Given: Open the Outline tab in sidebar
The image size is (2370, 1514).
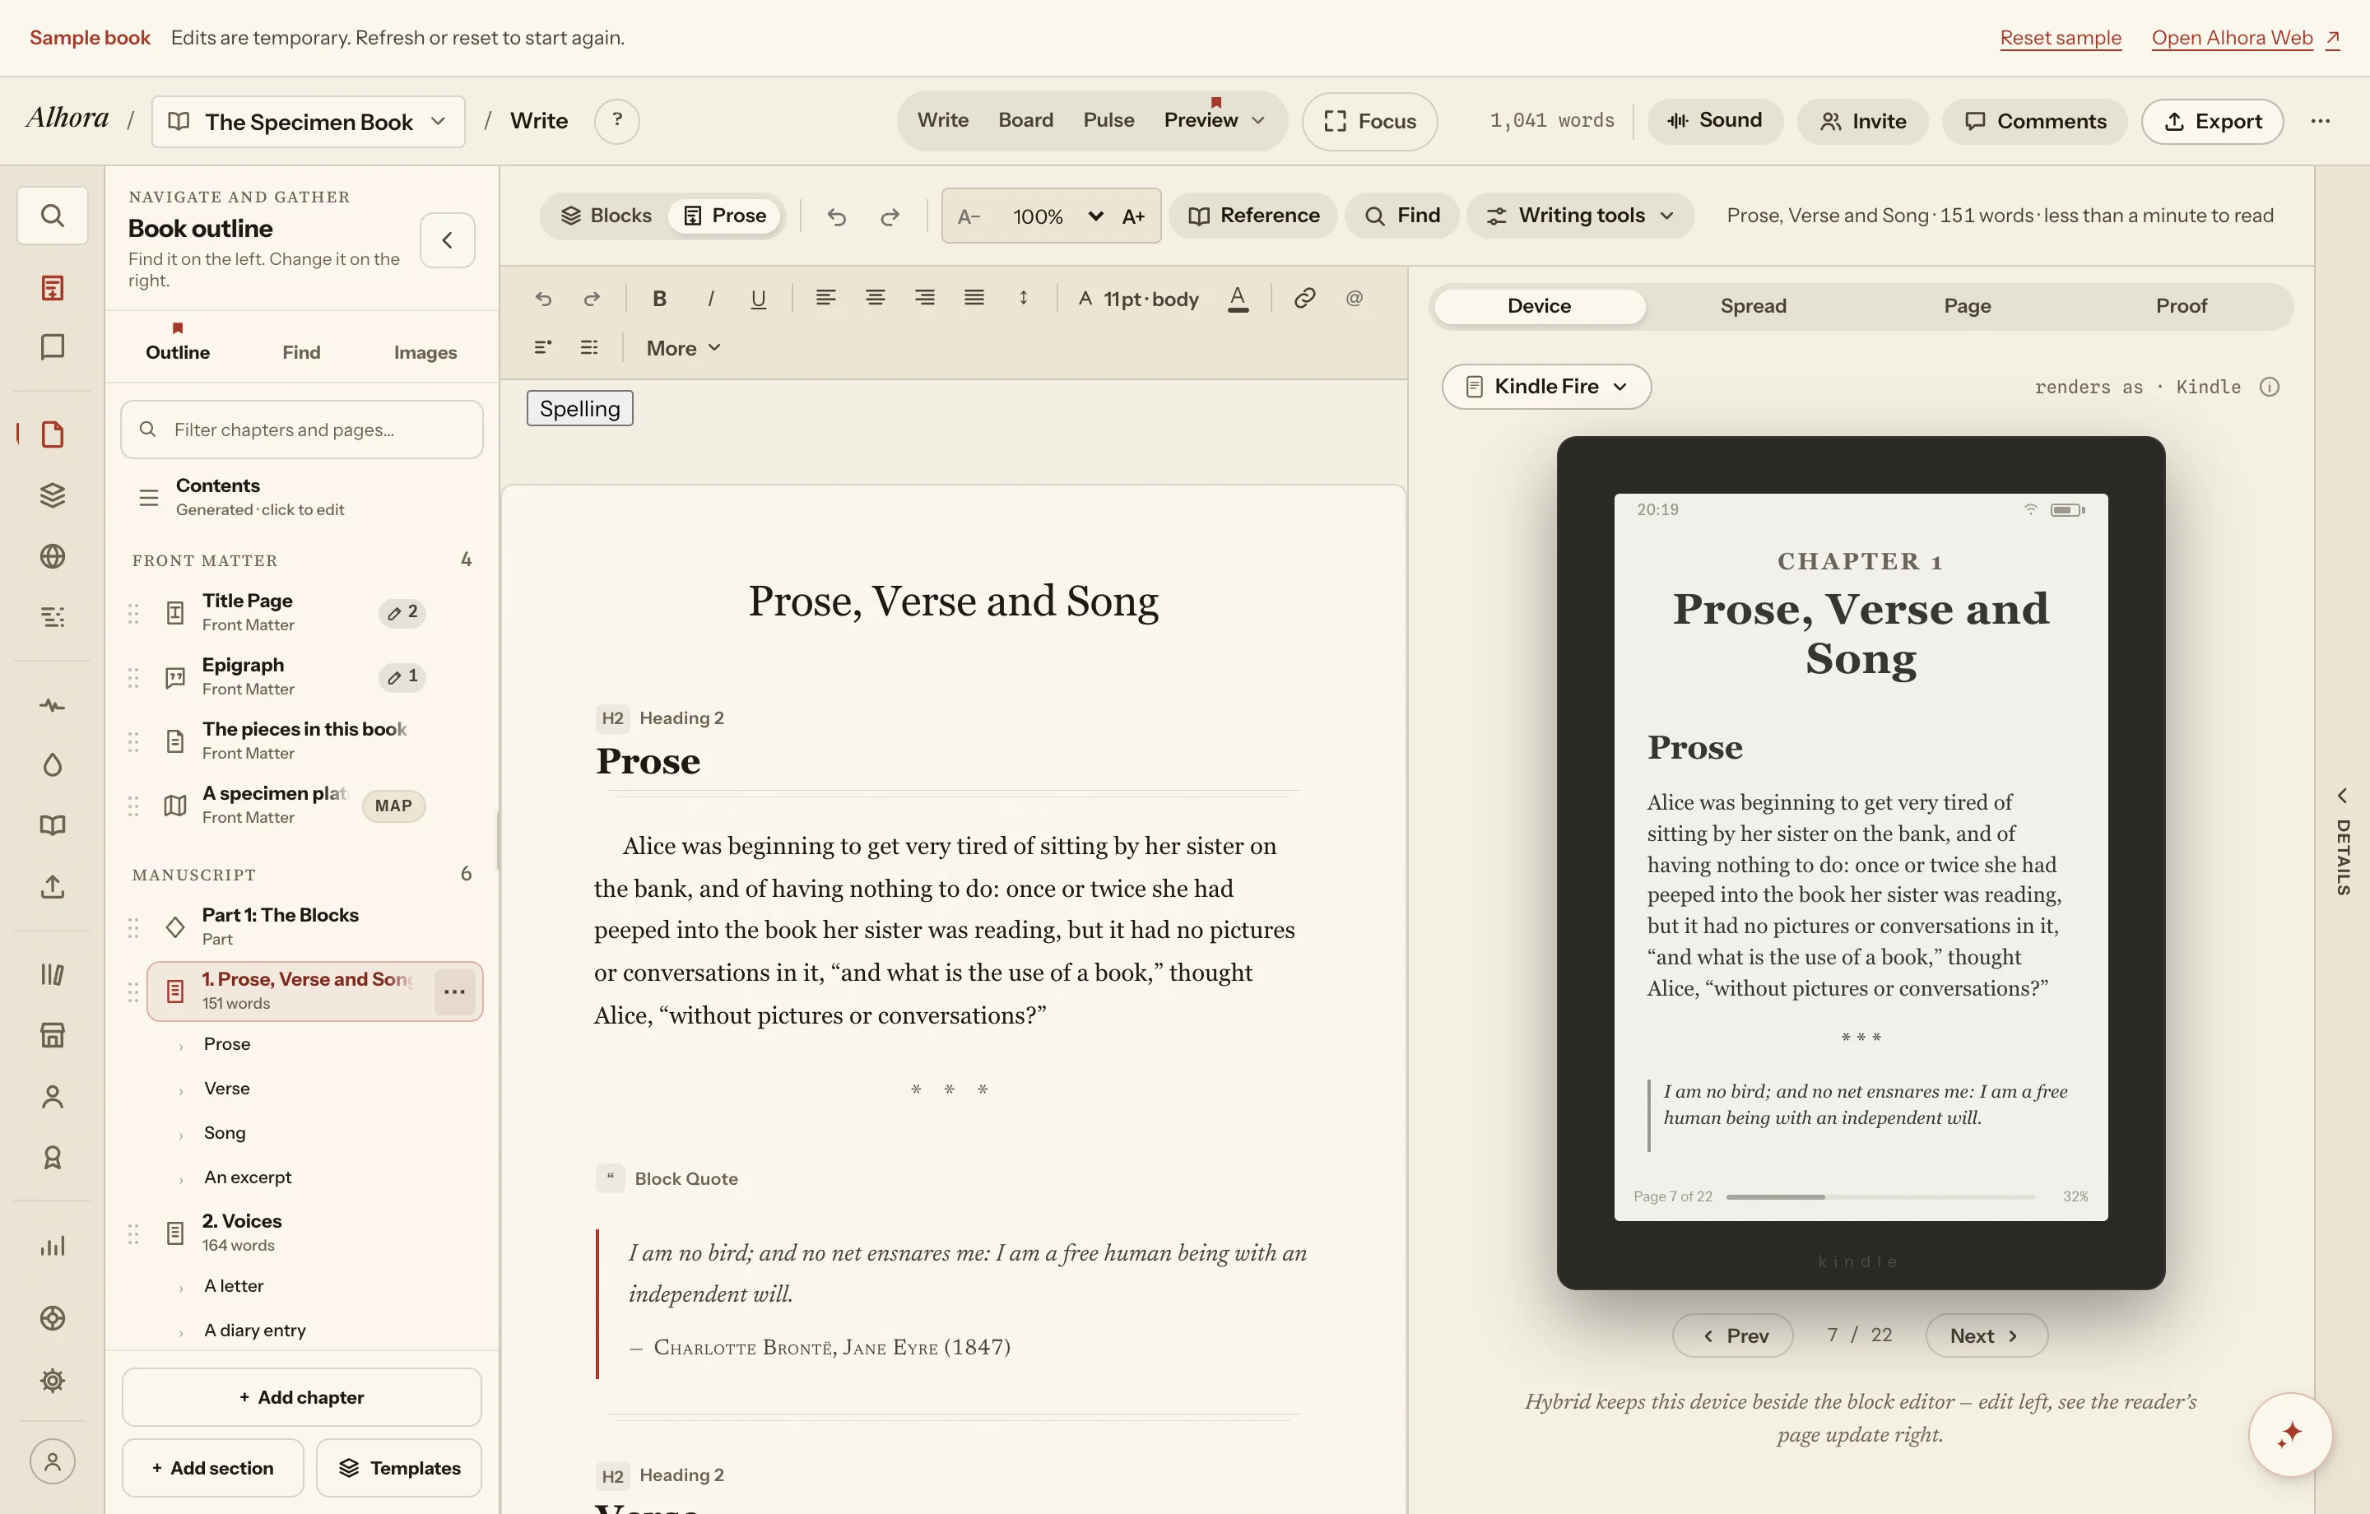Looking at the screenshot, I should 177,352.
